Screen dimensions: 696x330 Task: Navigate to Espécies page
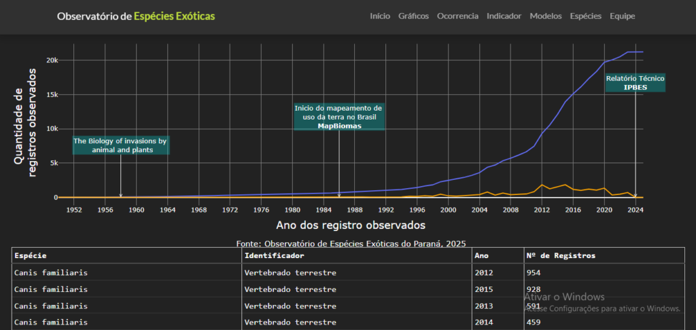click(586, 16)
